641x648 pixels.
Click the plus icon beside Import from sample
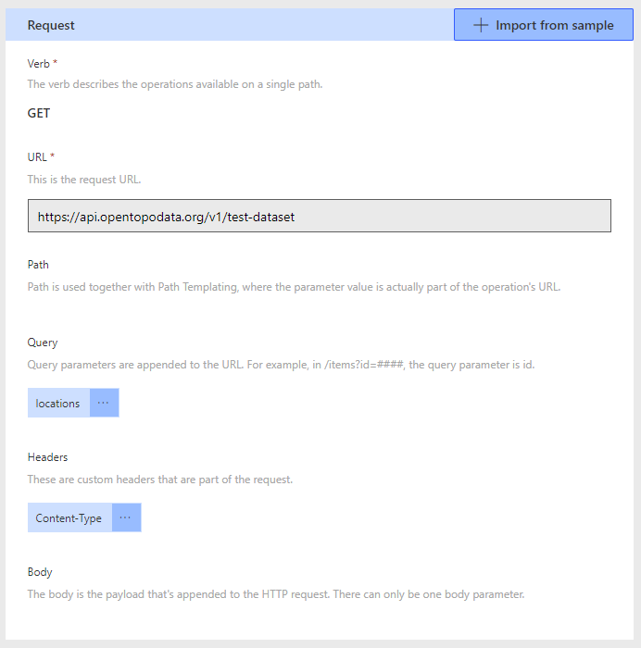pyautogui.click(x=481, y=25)
